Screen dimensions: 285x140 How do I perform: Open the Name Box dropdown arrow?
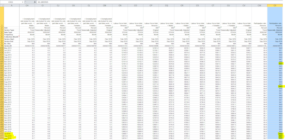point(23,2)
